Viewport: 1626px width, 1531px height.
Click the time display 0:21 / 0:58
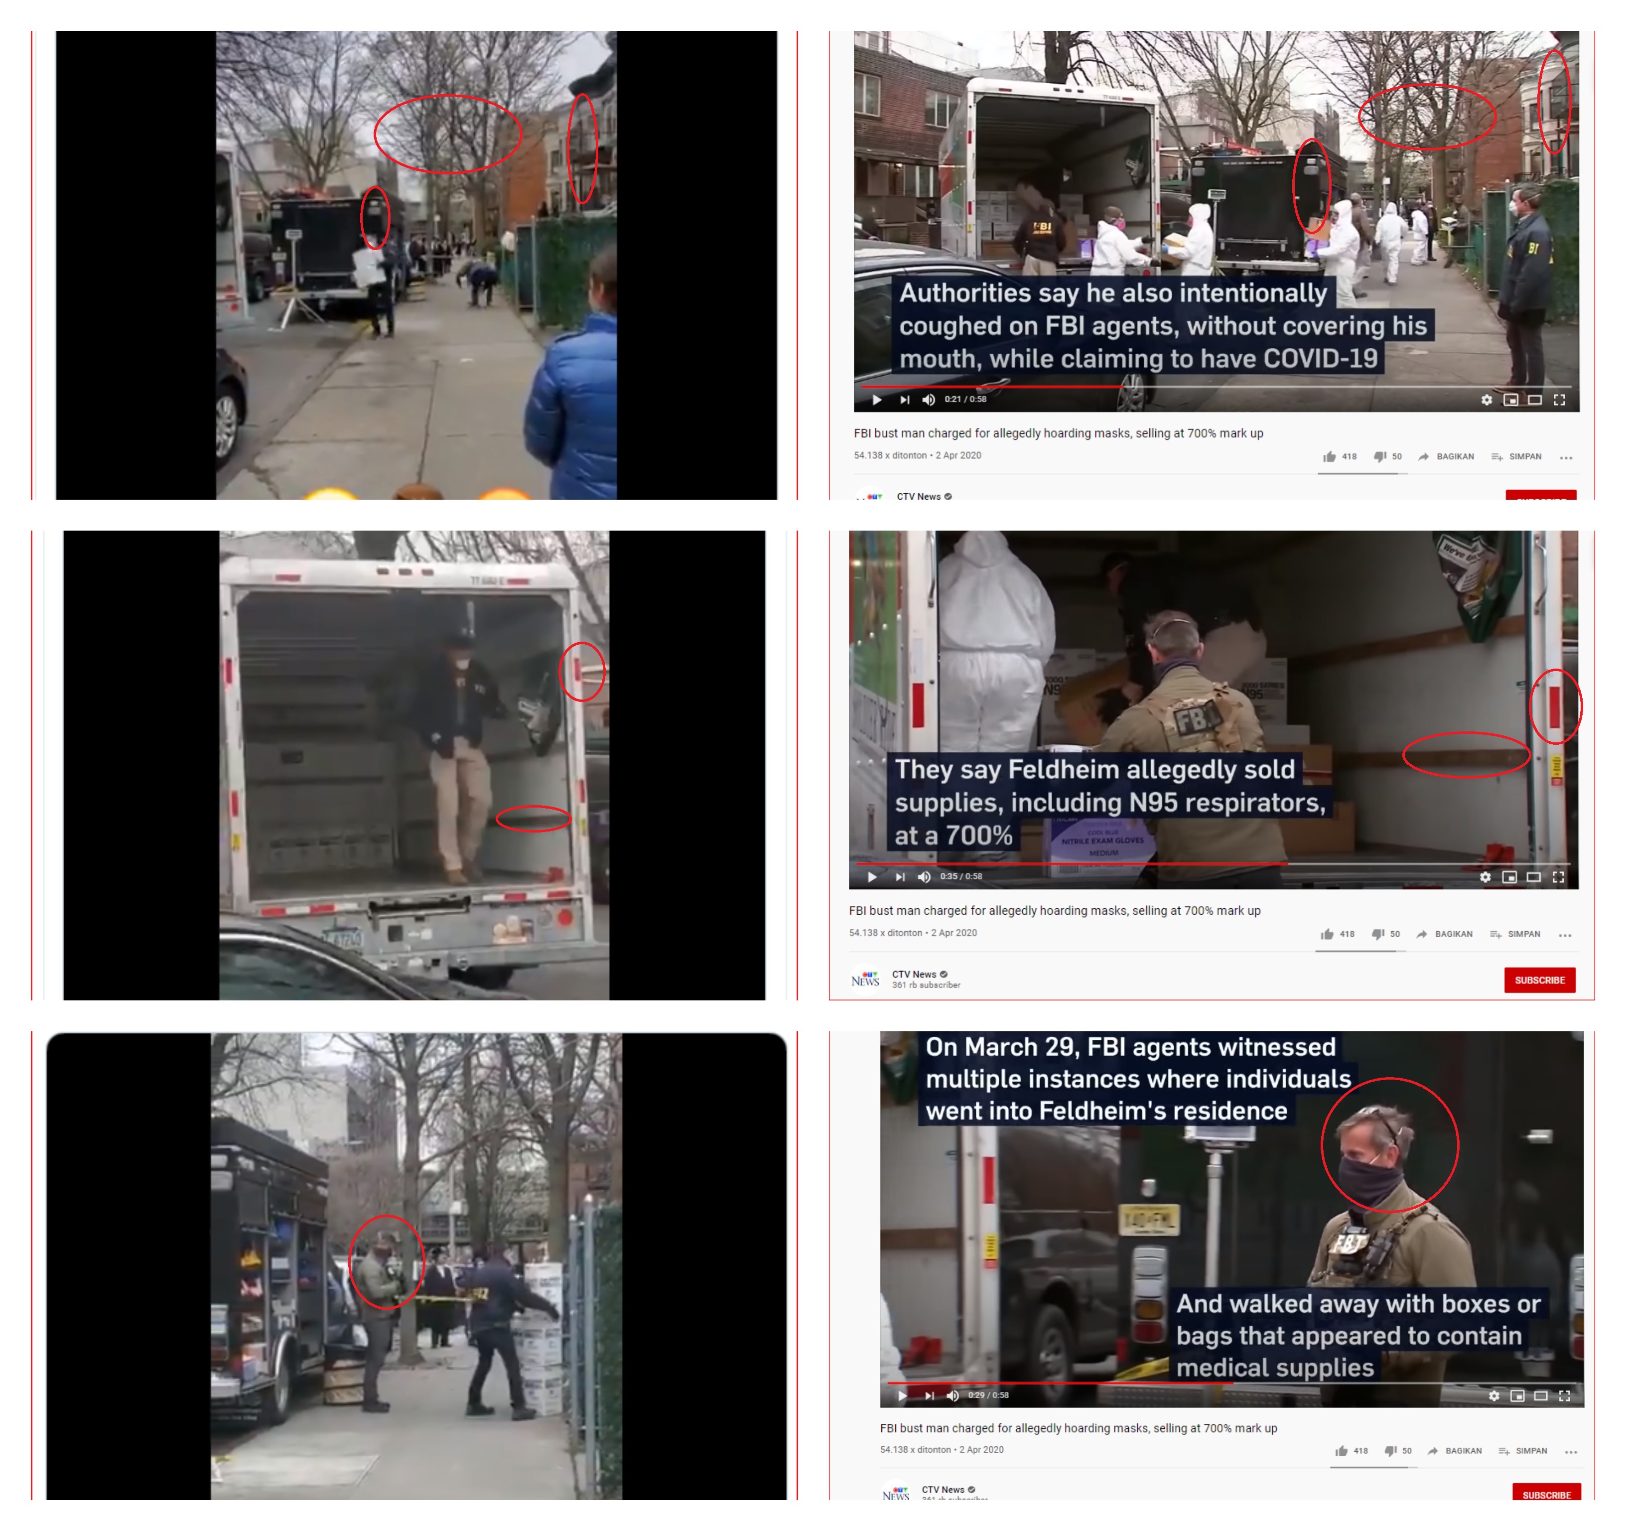pyautogui.click(x=965, y=399)
